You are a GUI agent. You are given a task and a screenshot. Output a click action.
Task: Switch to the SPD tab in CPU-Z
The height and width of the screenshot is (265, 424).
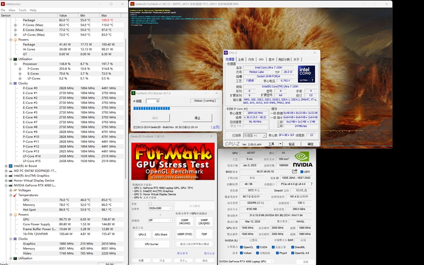[261, 59]
